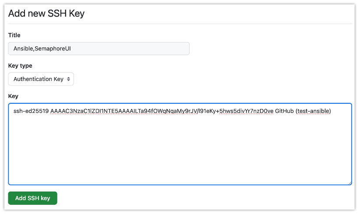
Task: Select the Authentication Key option text
Action: pyautogui.click(x=39, y=79)
